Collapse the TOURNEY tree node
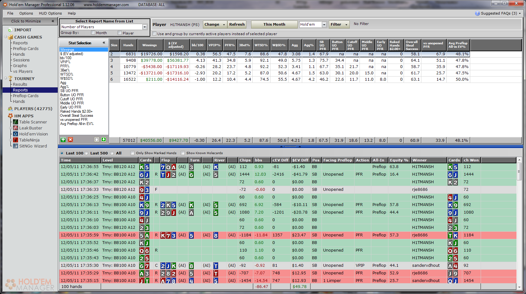Screen dimensions: 526x294 [6, 78]
